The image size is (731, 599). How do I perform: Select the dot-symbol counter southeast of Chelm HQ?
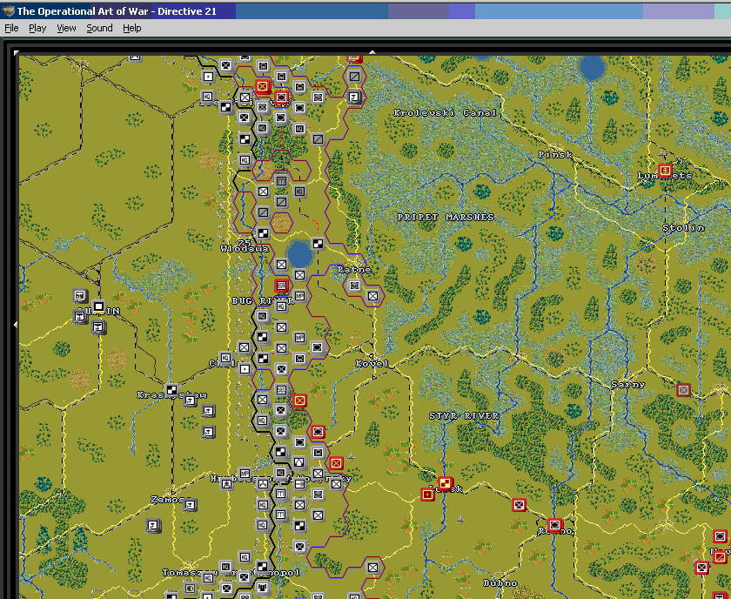(245, 369)
